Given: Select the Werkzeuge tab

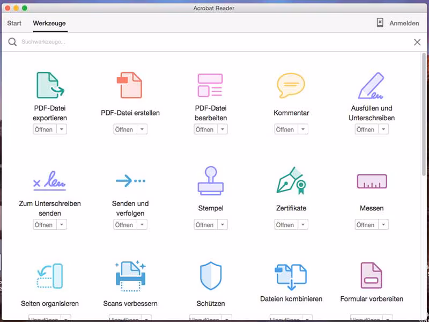Looking at the screenshot, I should (x=49, y=23).
